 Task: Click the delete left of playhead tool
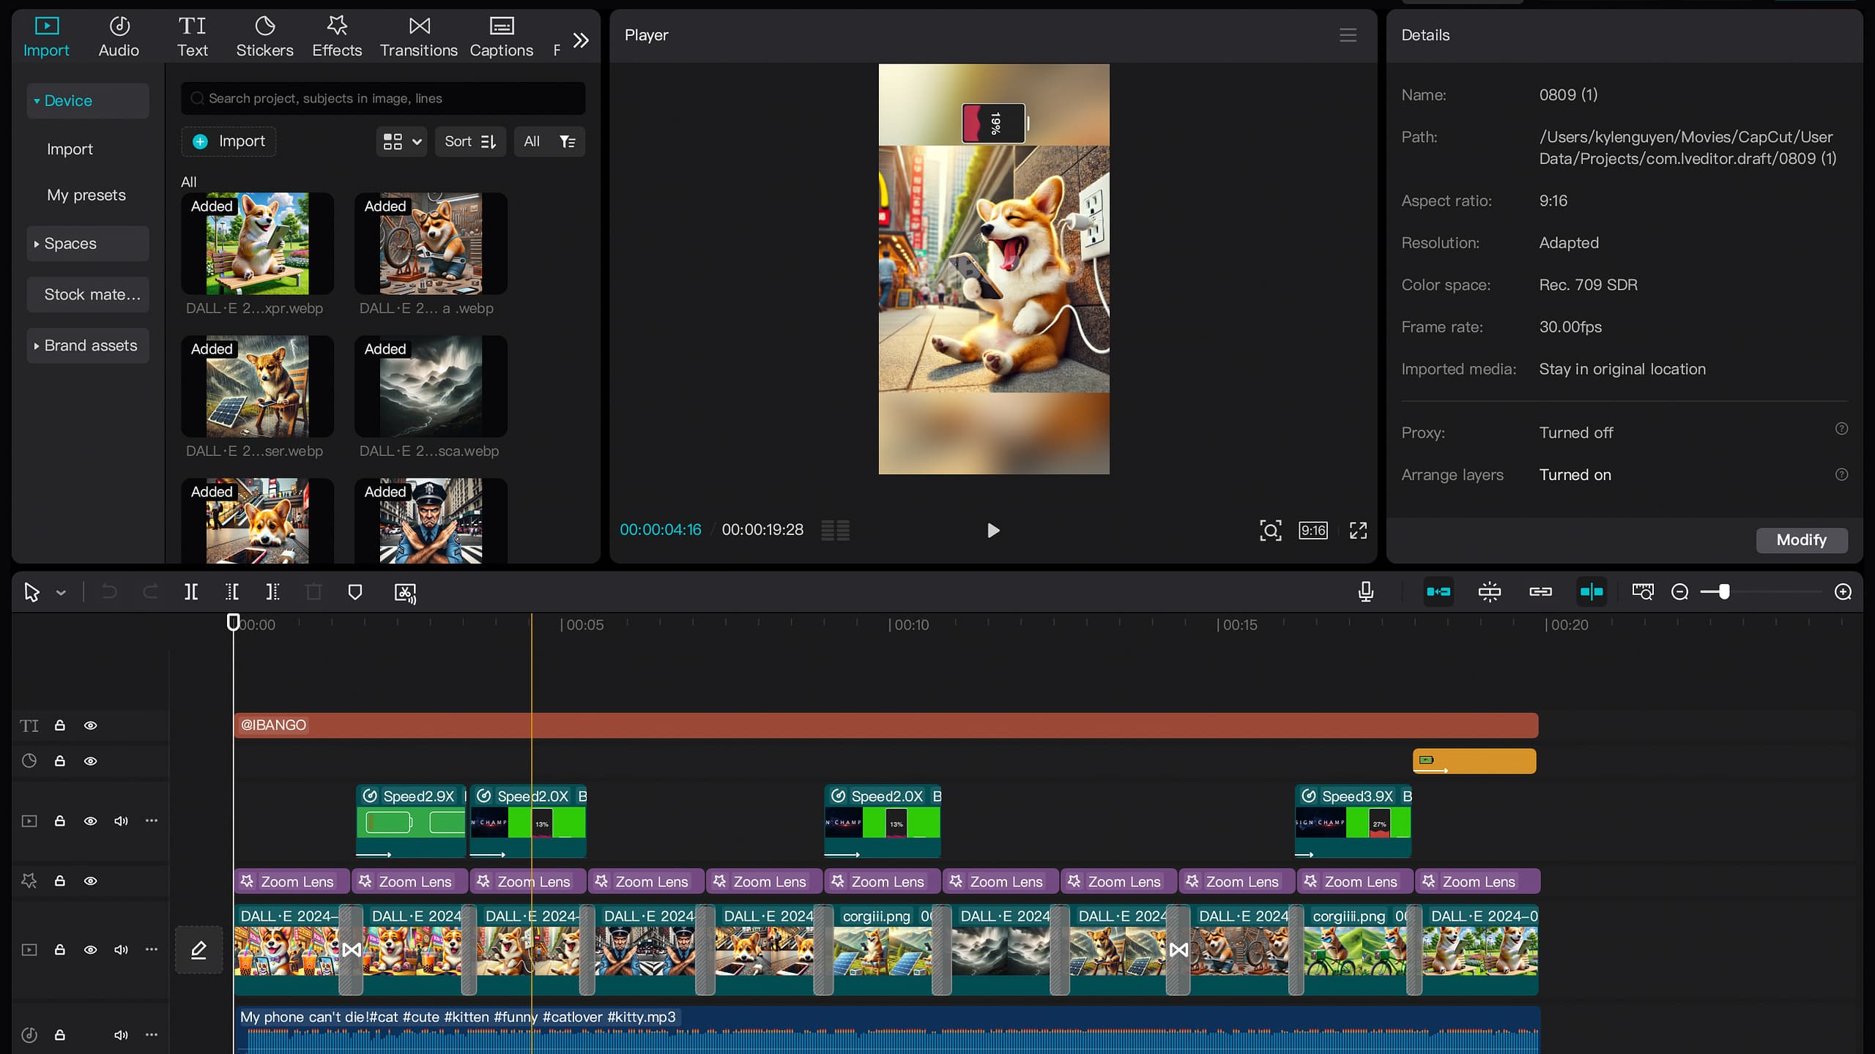pos(232,592)
